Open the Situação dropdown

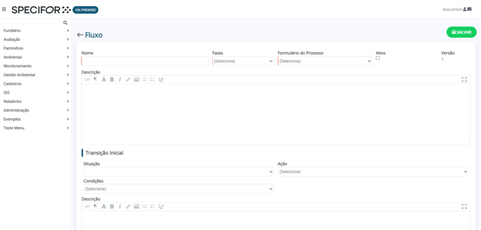click(x=179, y=172)
